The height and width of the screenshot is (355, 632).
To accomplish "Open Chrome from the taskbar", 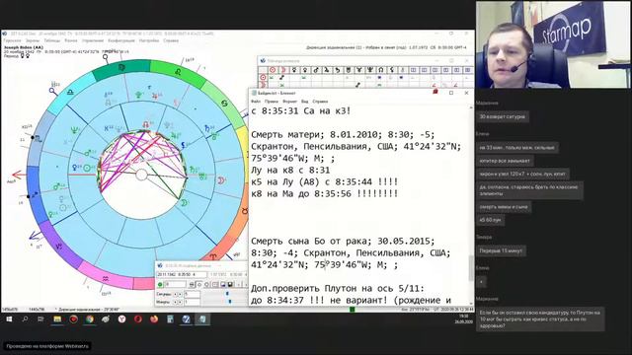I will (x=90, y=319).
